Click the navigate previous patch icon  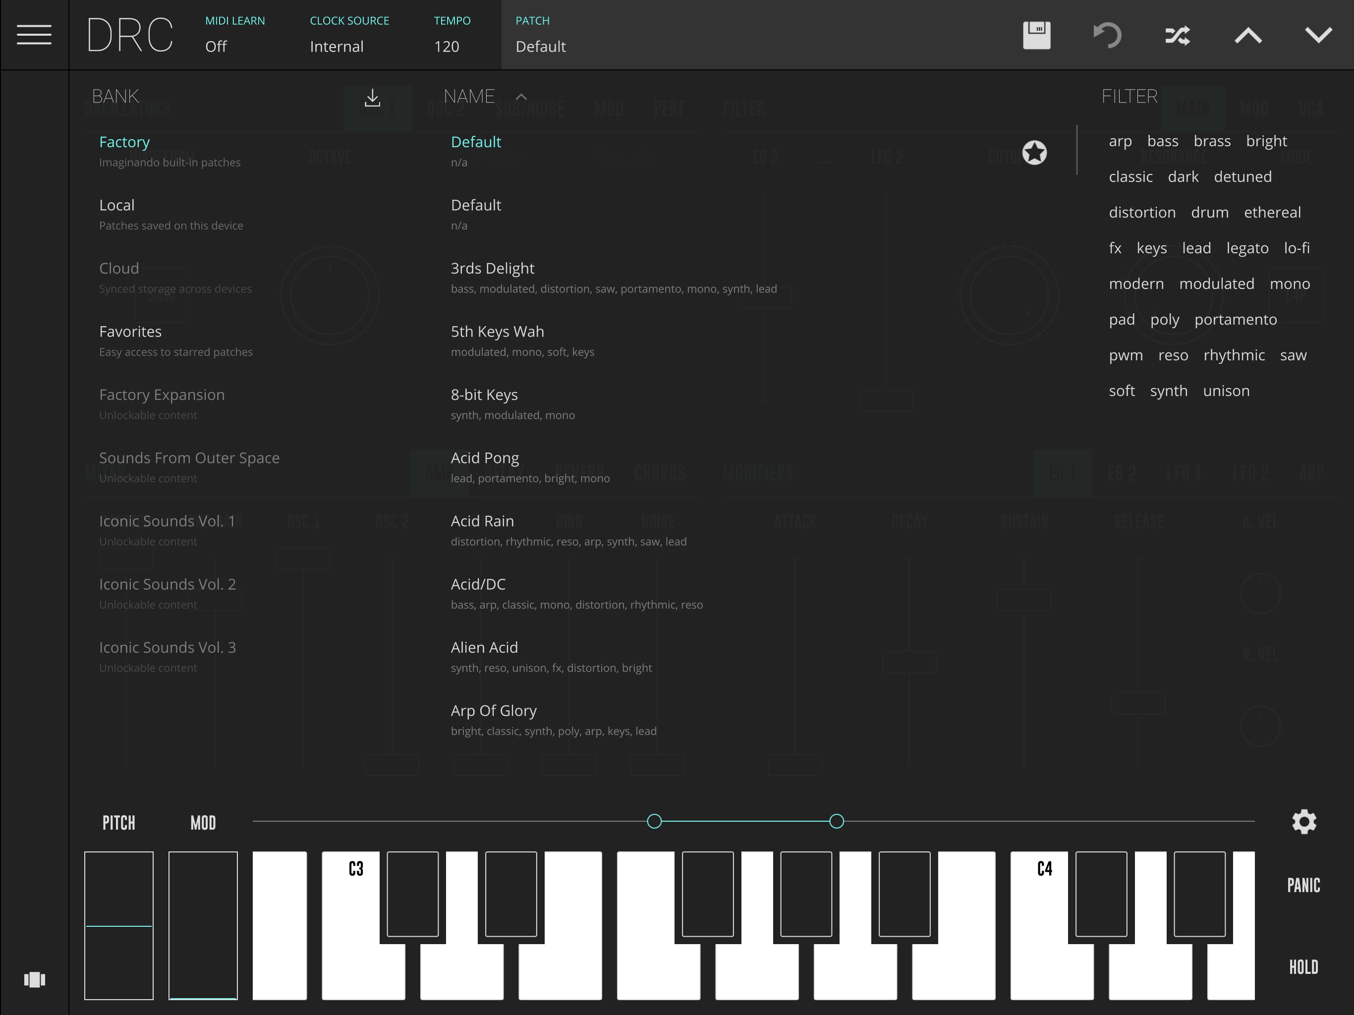(1247, 34)
